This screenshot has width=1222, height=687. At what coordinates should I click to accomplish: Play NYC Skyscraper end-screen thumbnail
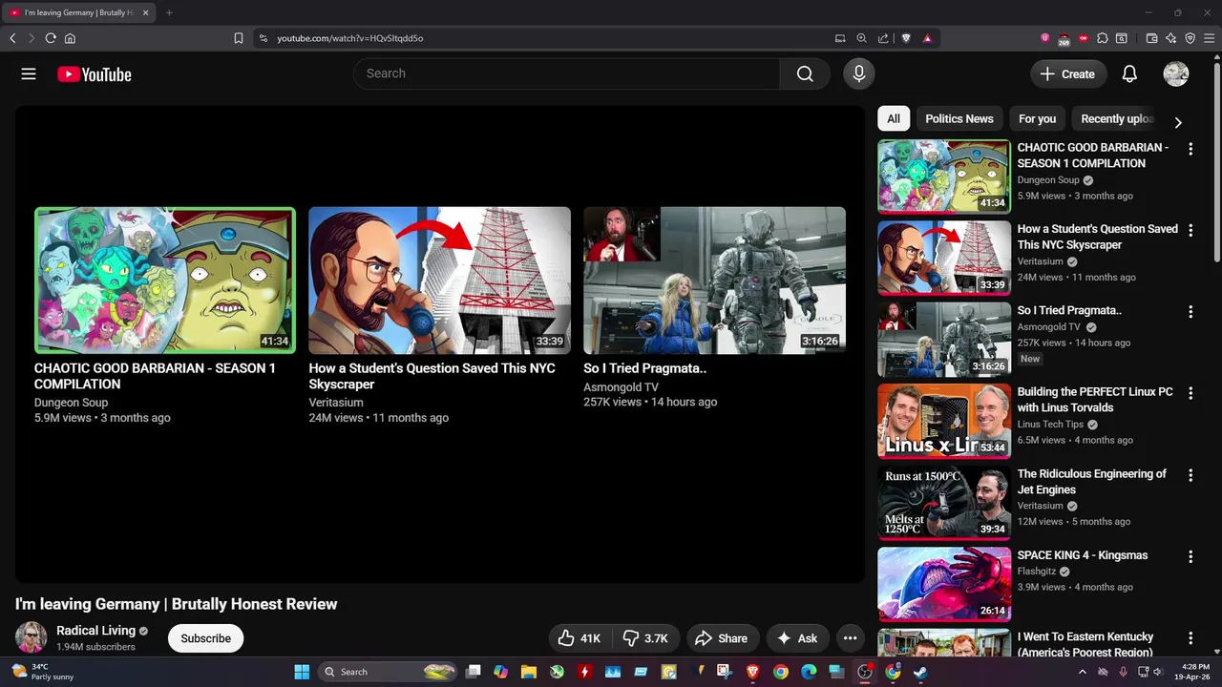point(439,281)
